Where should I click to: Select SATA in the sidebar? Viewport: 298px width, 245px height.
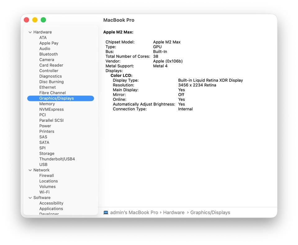44,143
